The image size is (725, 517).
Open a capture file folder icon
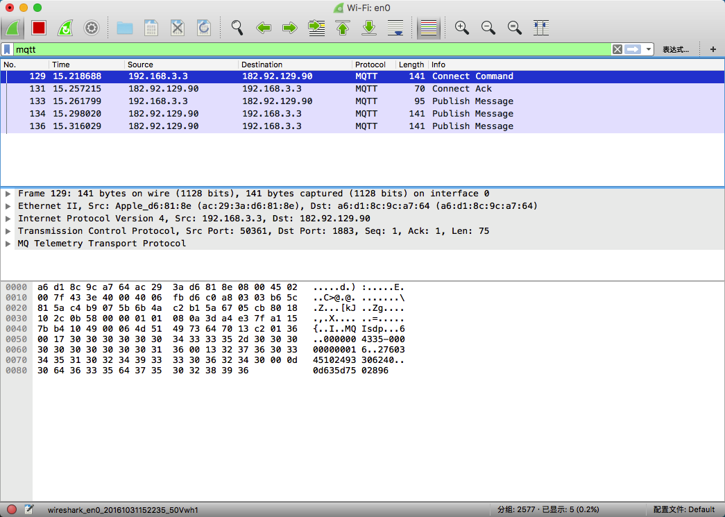125,28
